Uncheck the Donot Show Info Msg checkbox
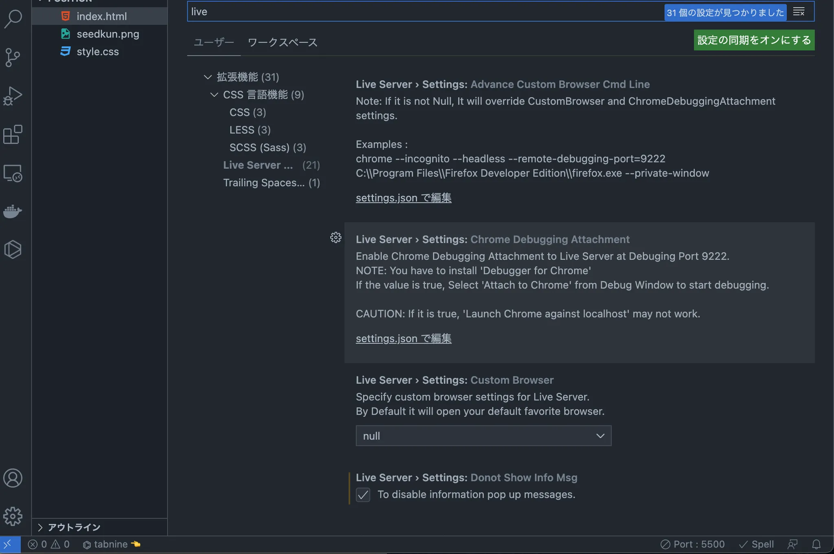 [363, 495]
